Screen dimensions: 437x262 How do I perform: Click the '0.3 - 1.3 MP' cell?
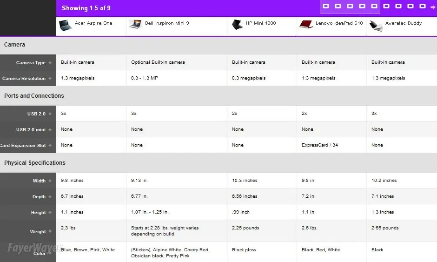click(x=145, y=78)
